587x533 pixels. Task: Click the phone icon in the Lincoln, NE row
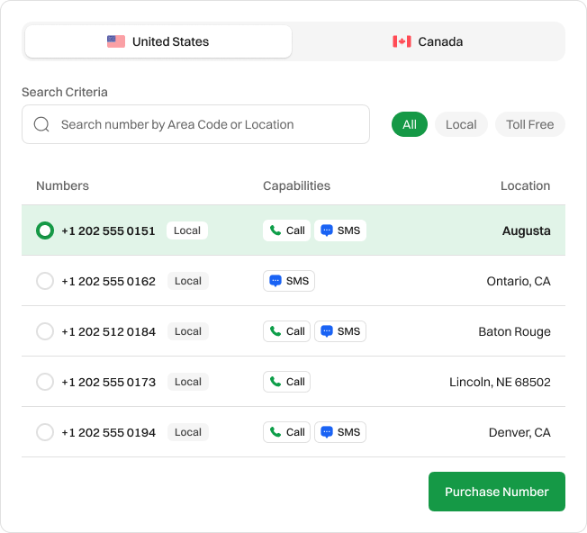(x=275, y=382)
